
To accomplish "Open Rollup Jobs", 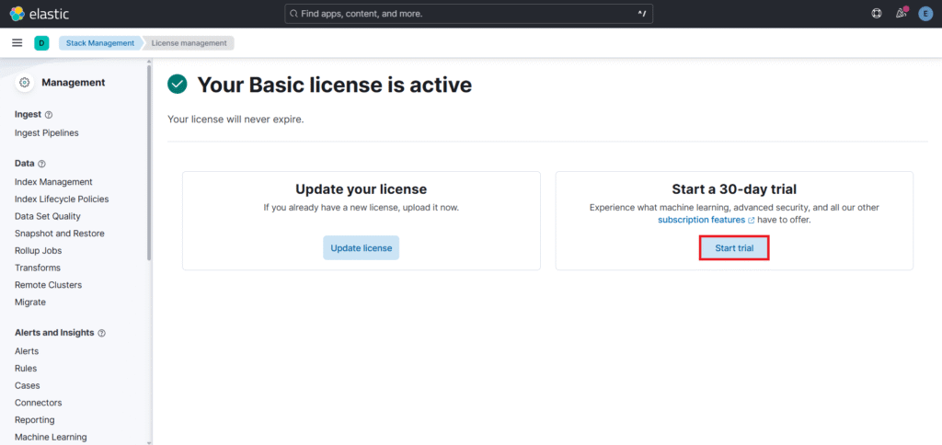I will pos(39,250).
